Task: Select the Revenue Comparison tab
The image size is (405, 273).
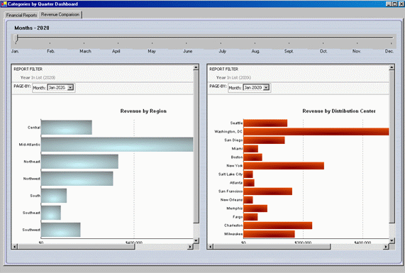Action: click(60, 14)
